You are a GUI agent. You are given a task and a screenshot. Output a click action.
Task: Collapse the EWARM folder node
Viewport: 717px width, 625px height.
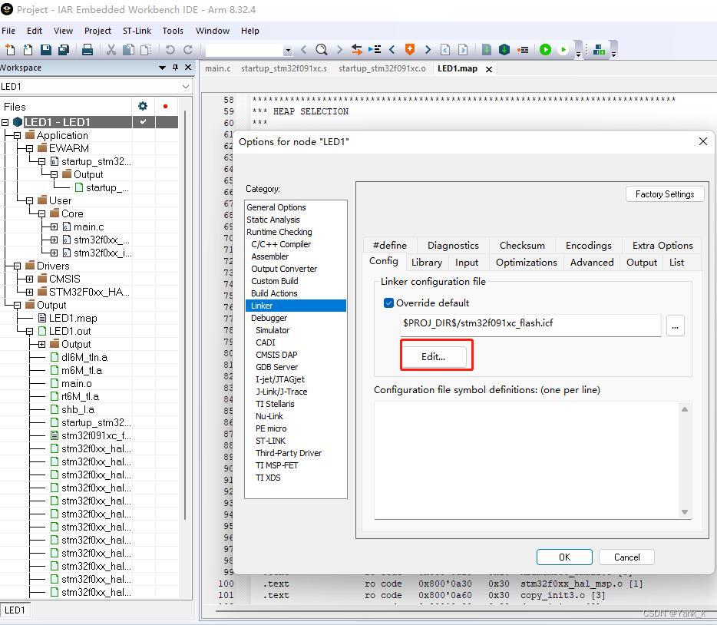[29, 149]
